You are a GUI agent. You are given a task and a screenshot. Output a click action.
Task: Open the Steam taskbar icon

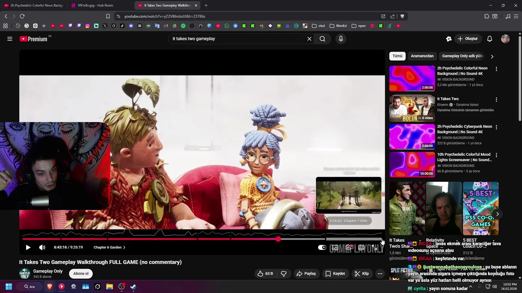(133, 286)
